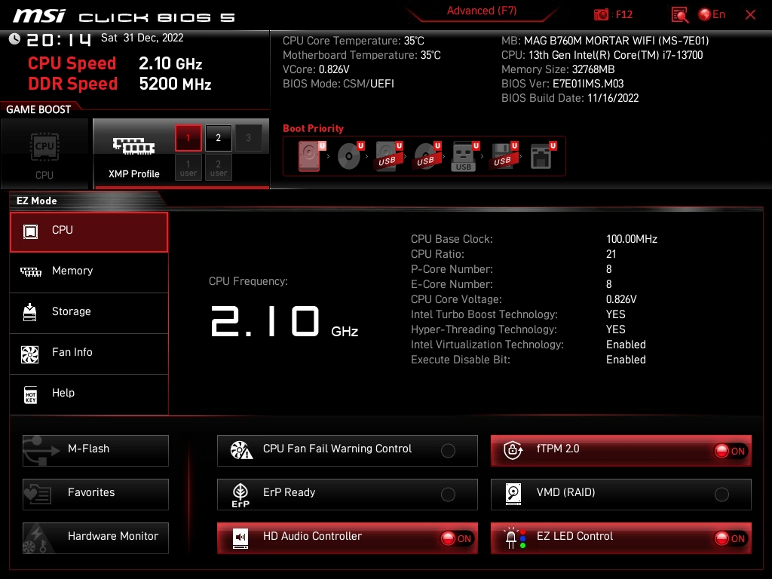Open the Memory section

click(89, 272)
